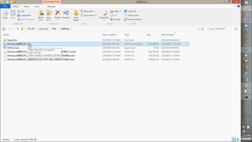
Task: Click Paste shortcut in the ribbon
Action: pos(26,19)
